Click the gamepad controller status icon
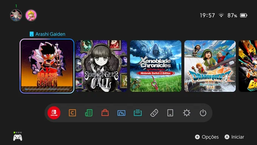The height and width of the screenshot is (145, 257). click(18, 136)
